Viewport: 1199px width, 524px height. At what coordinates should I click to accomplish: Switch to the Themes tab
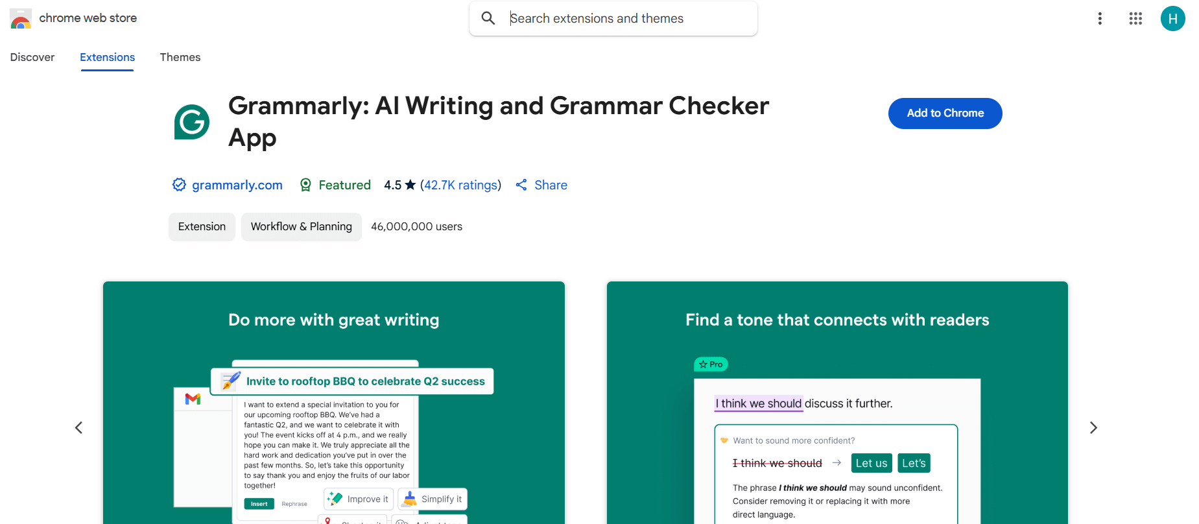point(180,57)
